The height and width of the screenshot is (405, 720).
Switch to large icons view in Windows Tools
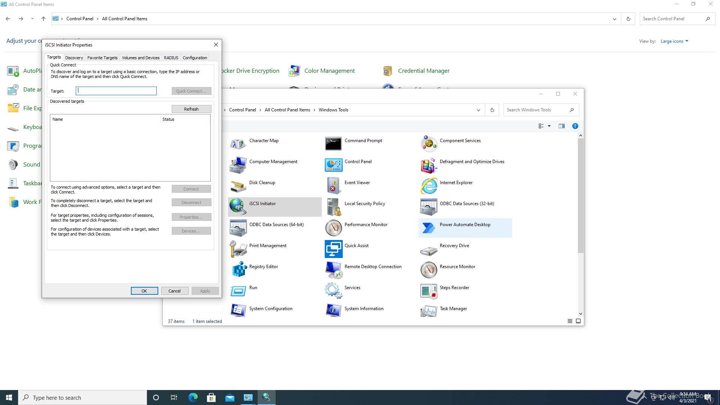click(578, 321)
